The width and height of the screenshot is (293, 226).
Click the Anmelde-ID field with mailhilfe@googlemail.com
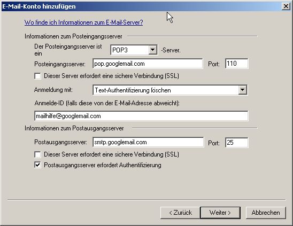click(141, 116)
